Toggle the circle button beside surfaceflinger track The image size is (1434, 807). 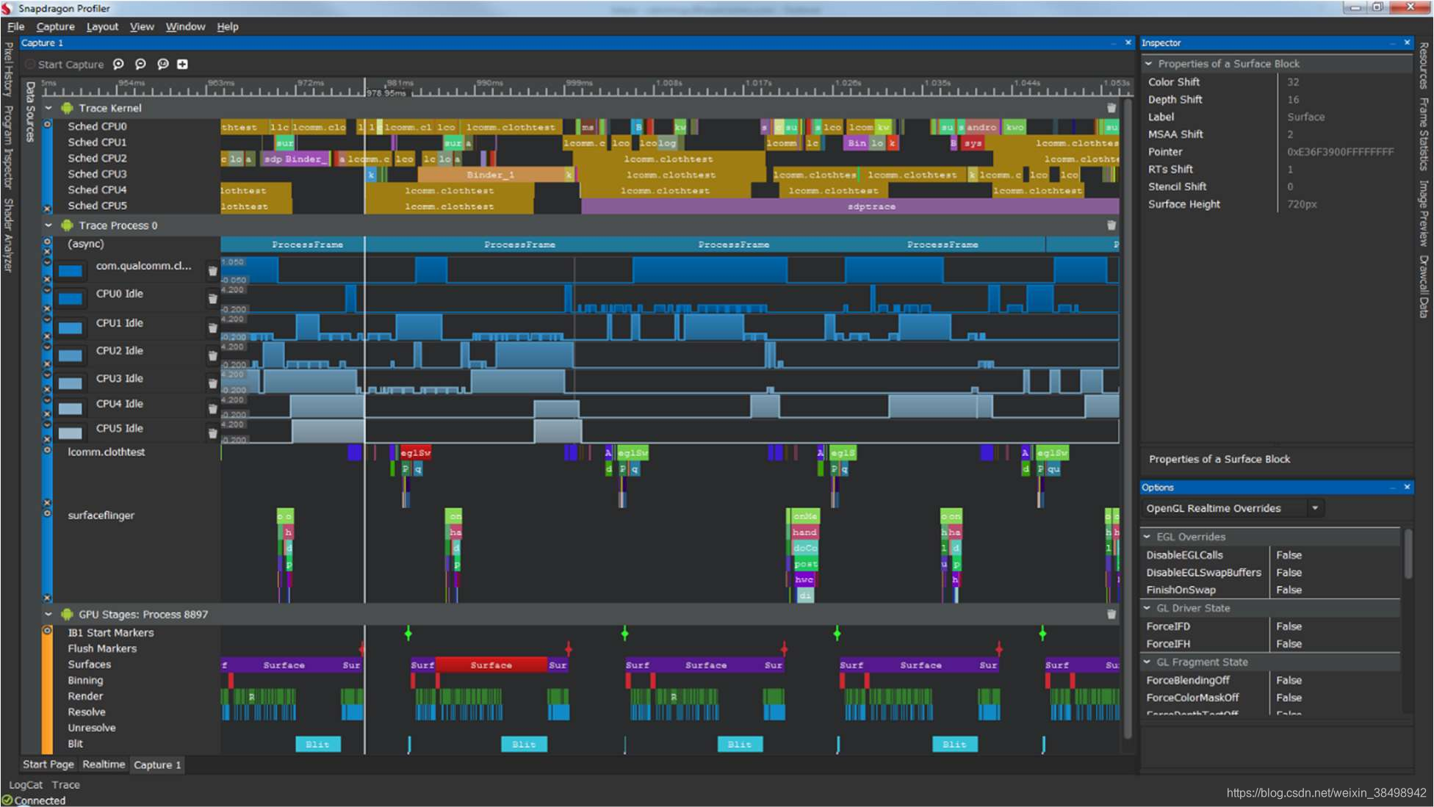tap(47, 513)
